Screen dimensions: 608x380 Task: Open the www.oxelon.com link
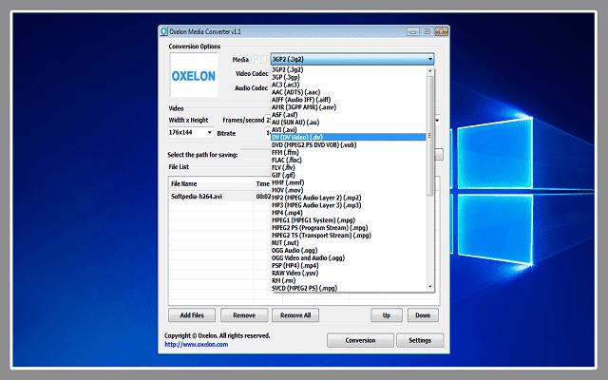click(x=196, y=345)
